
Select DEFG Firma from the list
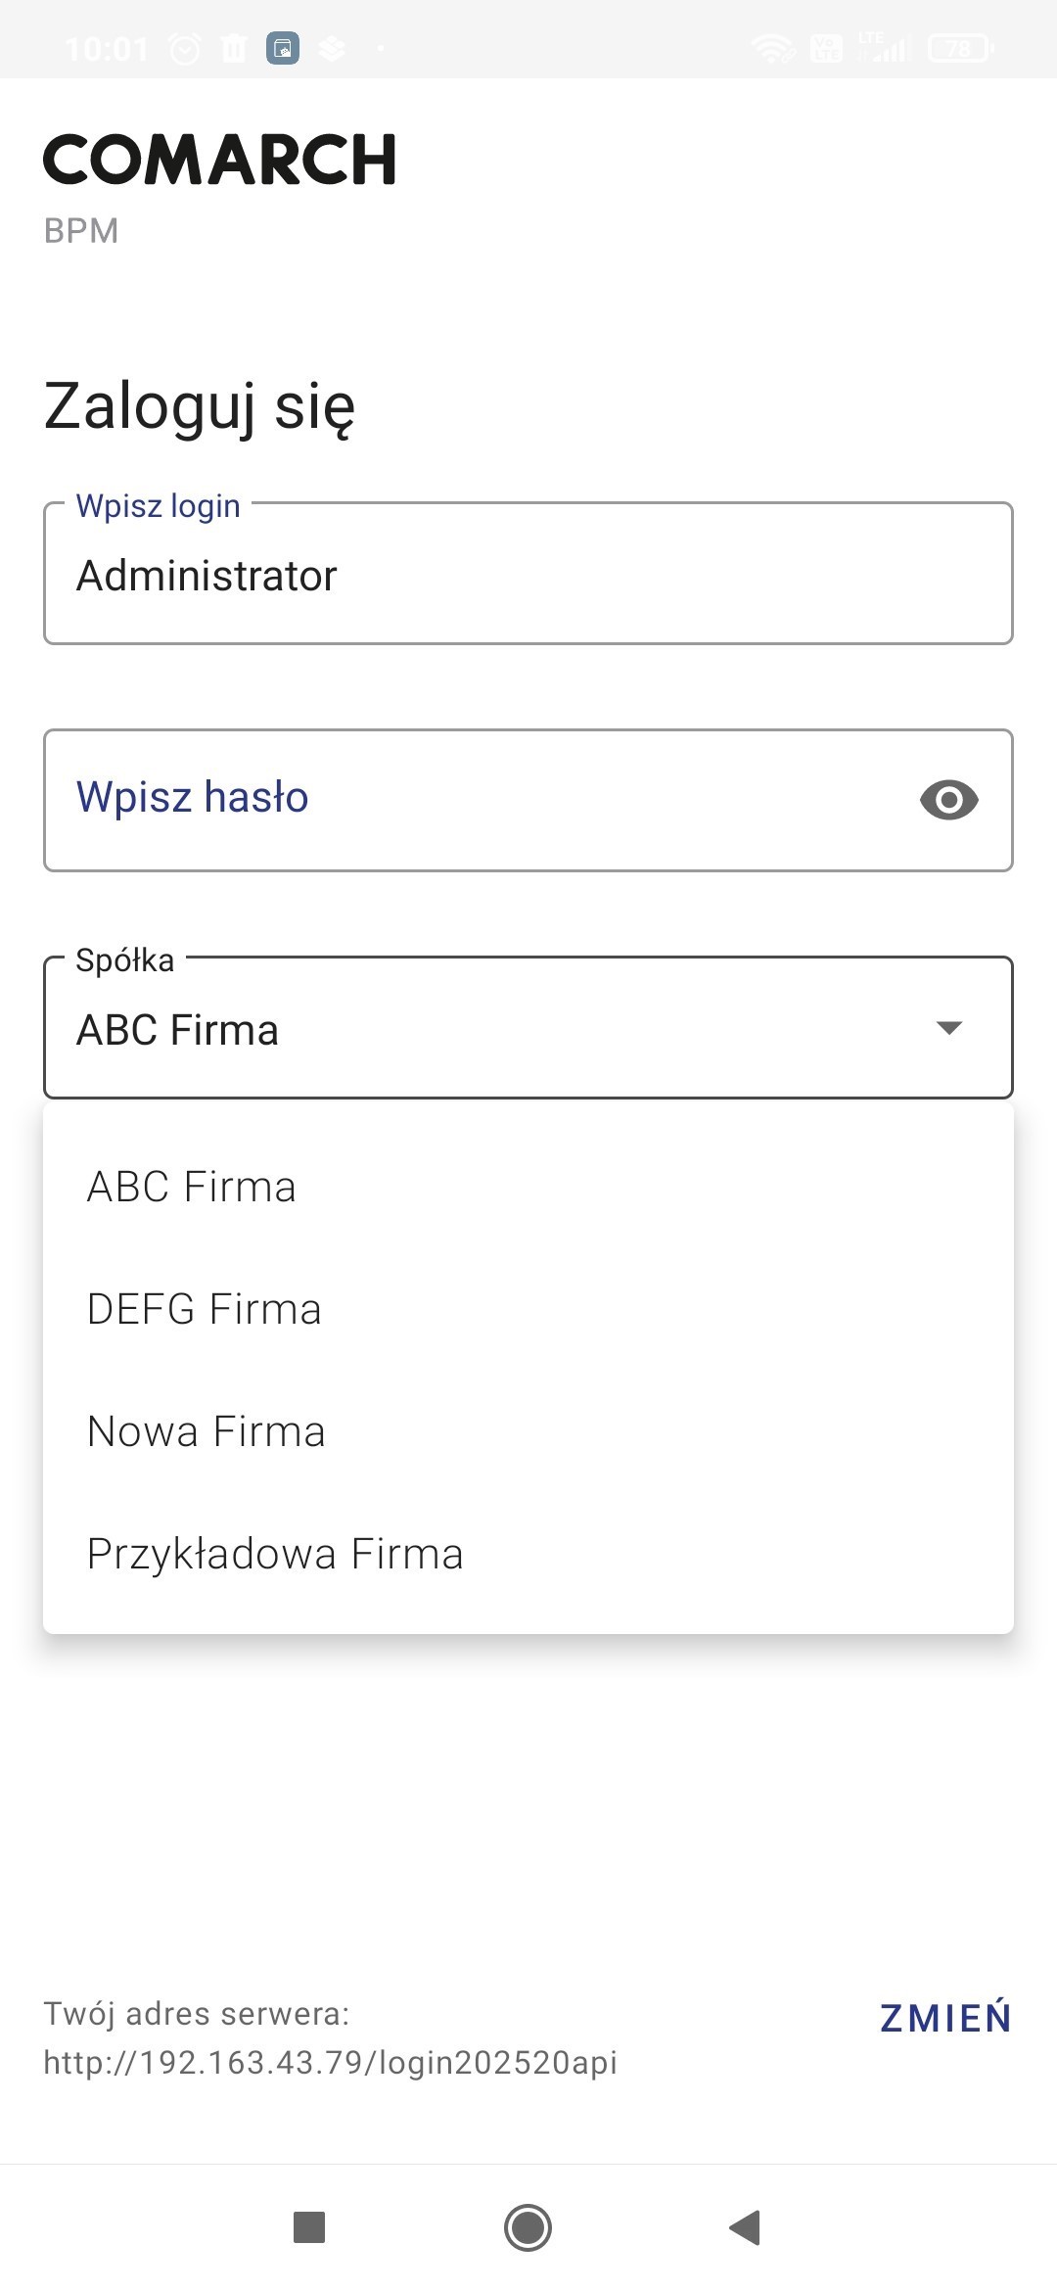point(205,1309)
